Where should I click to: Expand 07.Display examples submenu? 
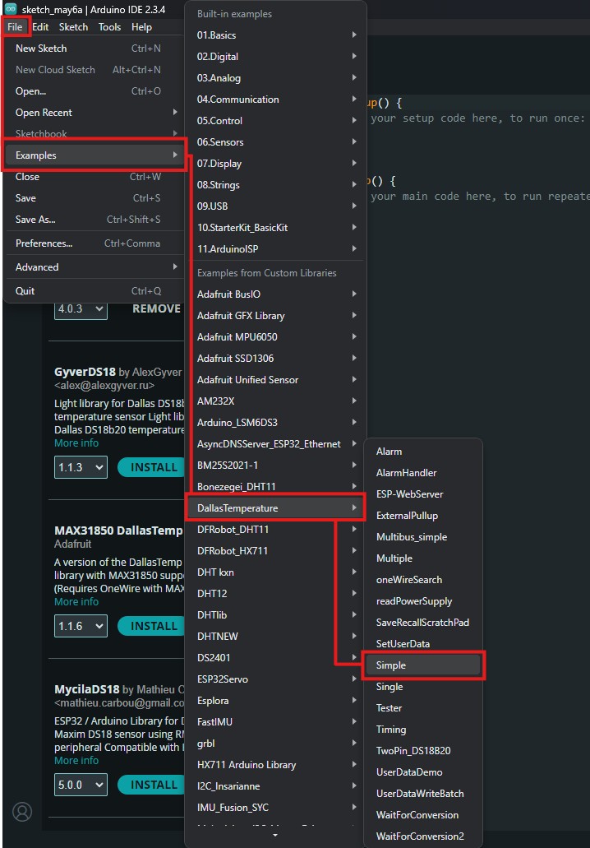[x=276, y=164]
